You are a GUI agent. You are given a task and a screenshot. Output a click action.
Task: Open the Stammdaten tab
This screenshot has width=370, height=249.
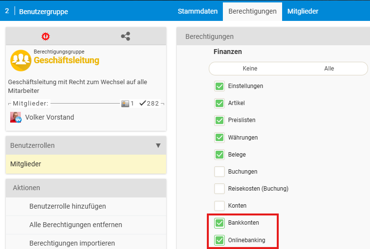point(198,11)
